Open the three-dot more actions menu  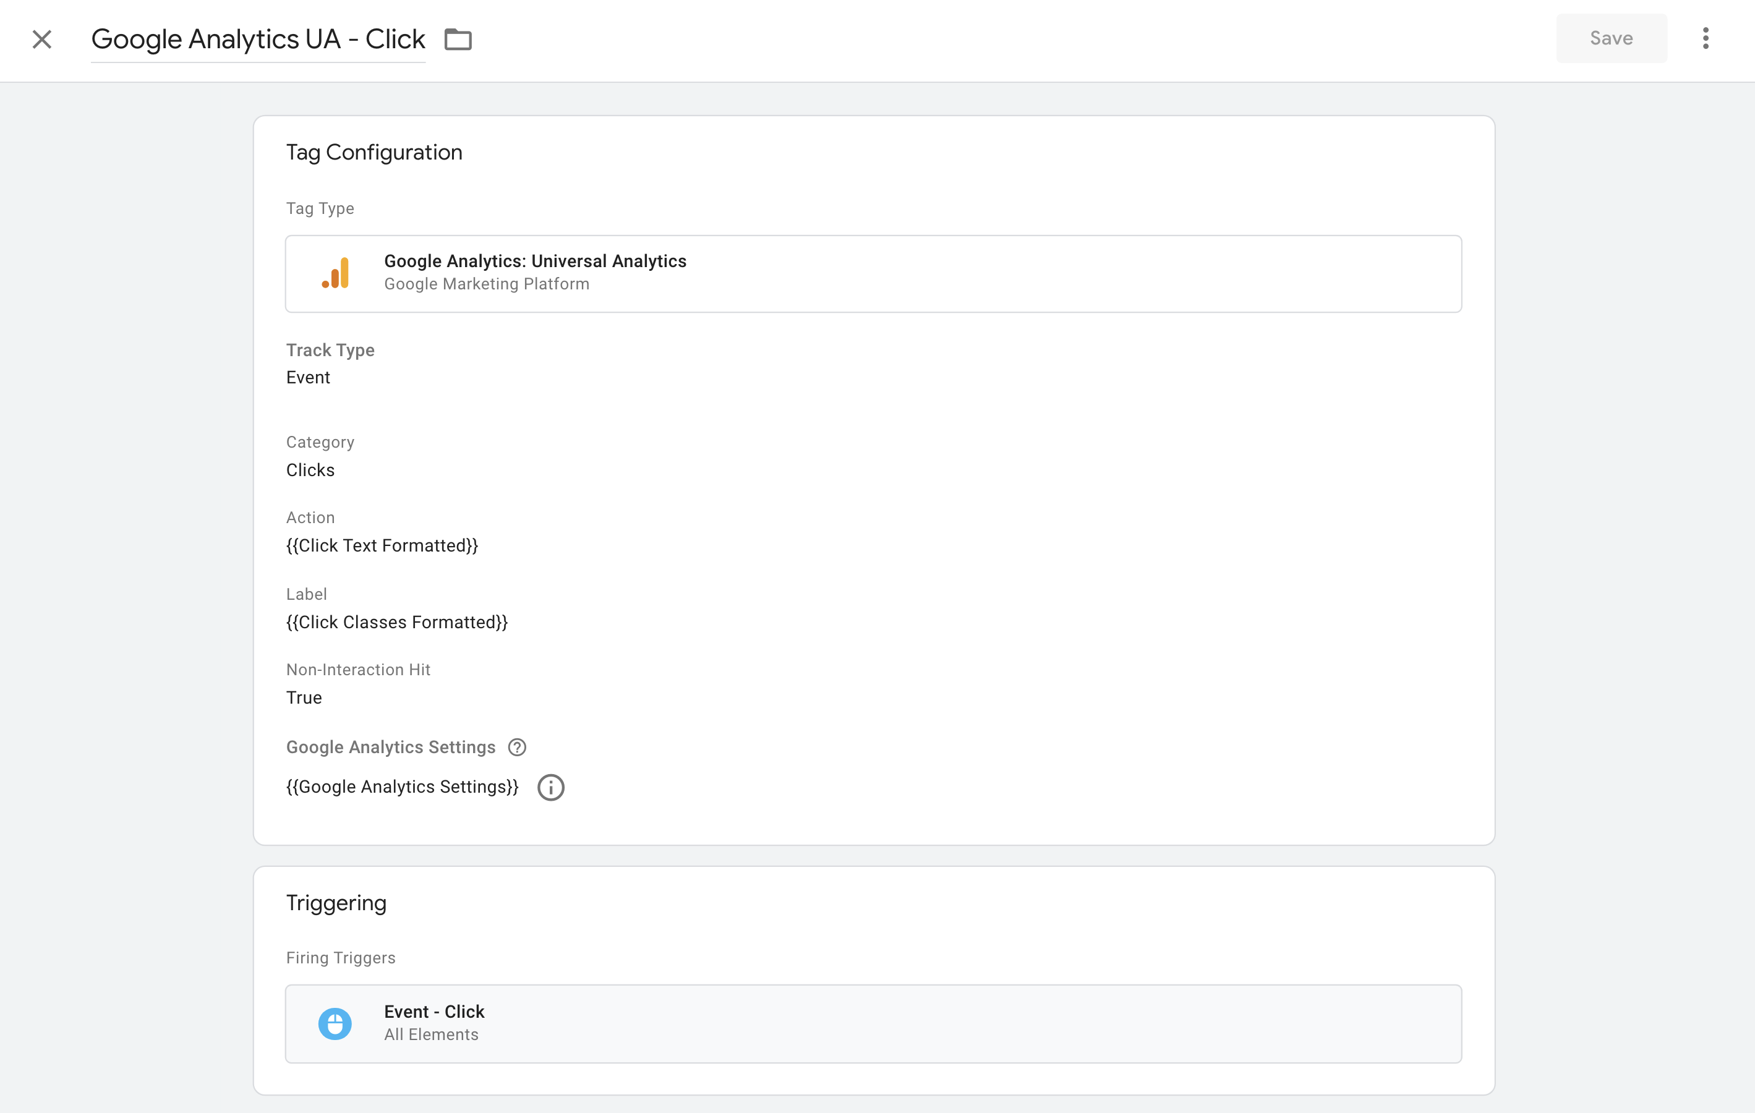(x=1706, y=38)
